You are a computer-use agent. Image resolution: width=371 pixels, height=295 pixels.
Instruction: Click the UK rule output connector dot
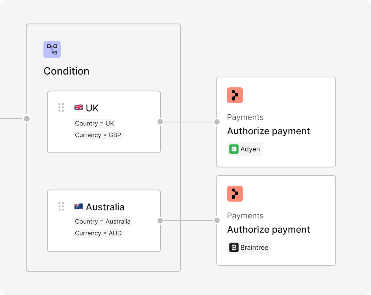[160, 122]
